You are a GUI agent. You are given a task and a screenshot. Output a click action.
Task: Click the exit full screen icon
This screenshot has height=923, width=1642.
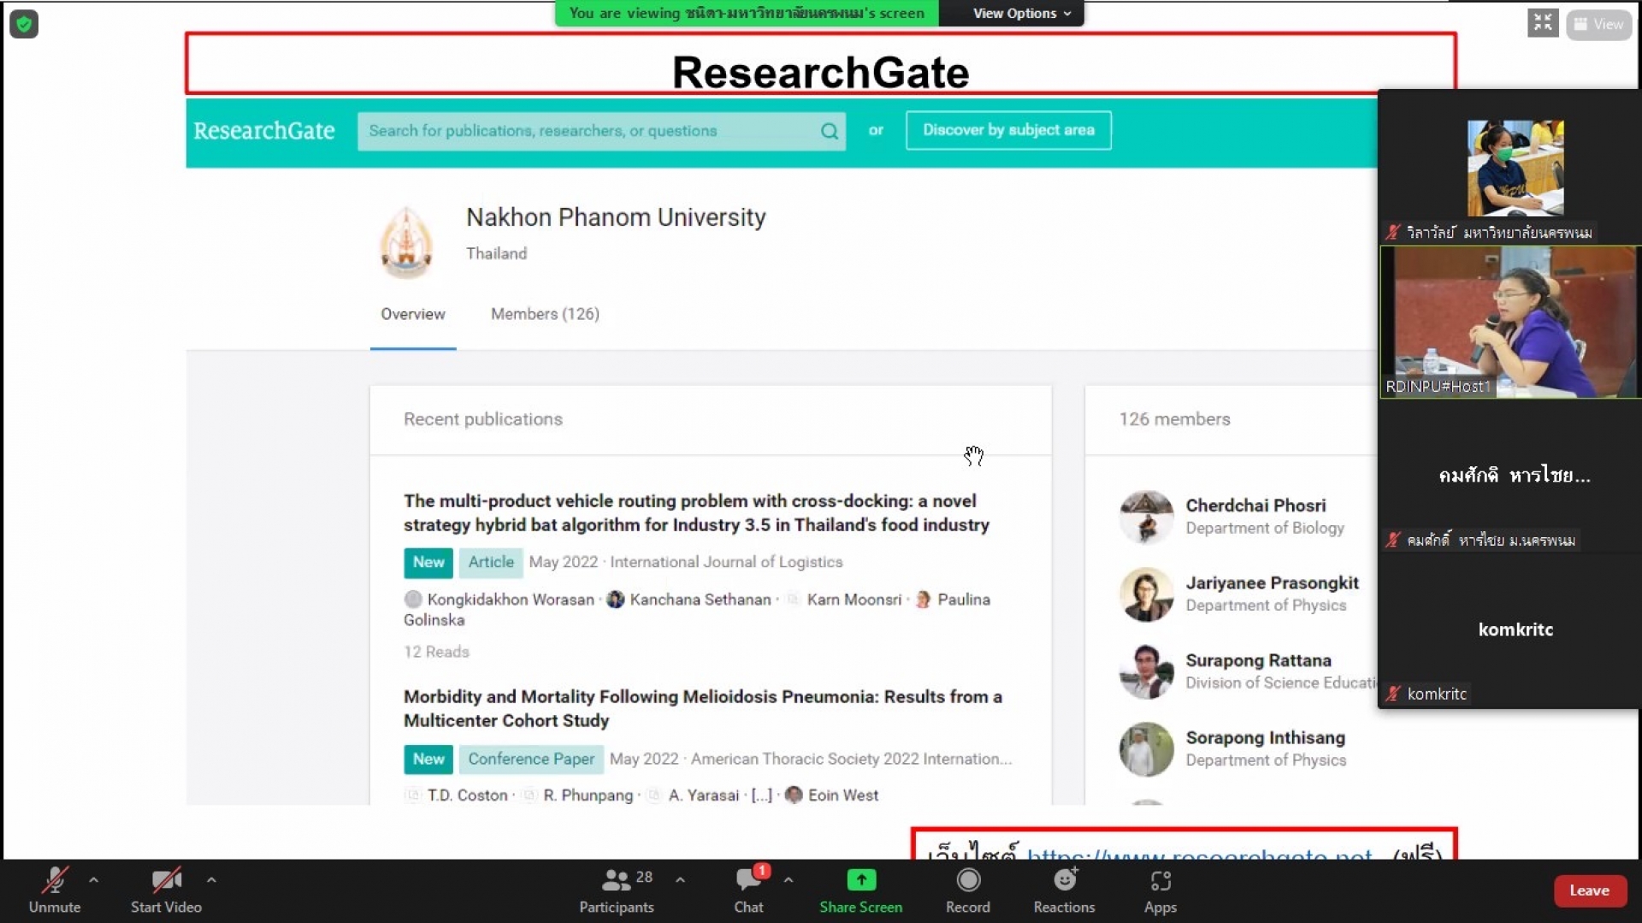coord(1543,23)
